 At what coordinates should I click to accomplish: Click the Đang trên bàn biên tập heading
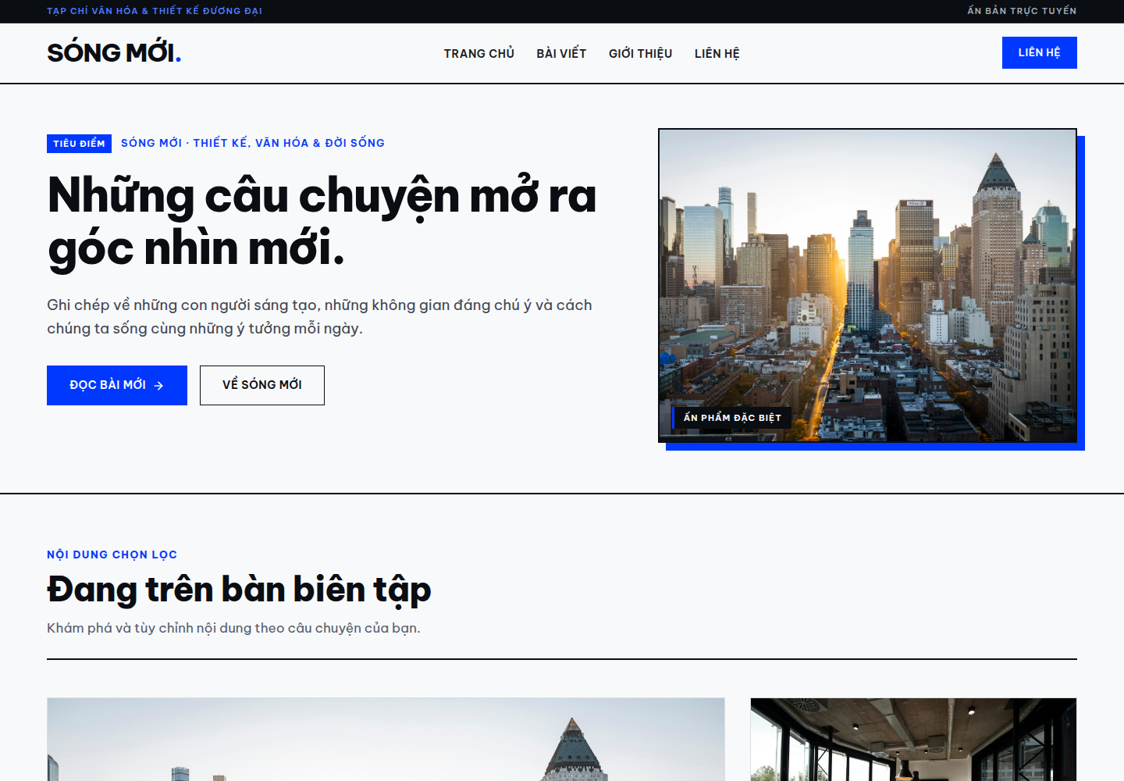239,590
